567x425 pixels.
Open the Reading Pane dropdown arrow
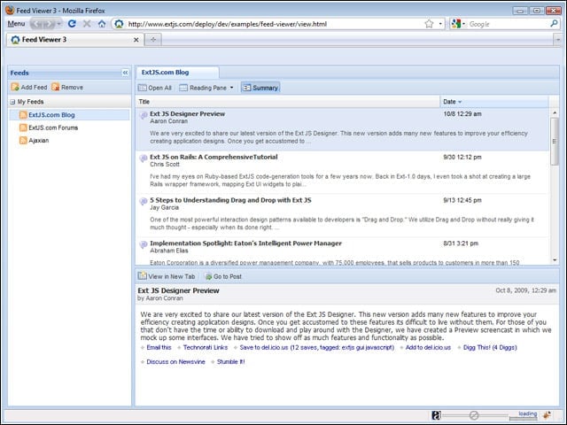(x=232, y=88)
